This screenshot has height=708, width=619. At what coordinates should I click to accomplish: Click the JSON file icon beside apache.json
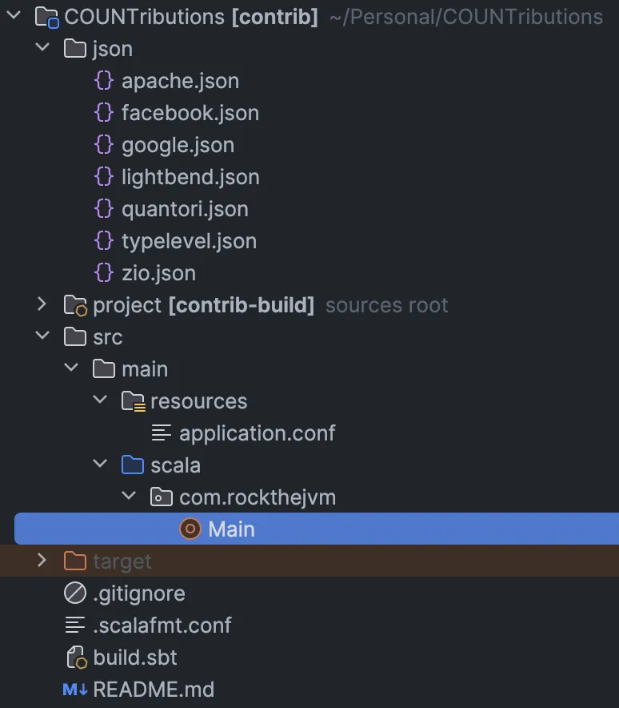pos(104,81)
